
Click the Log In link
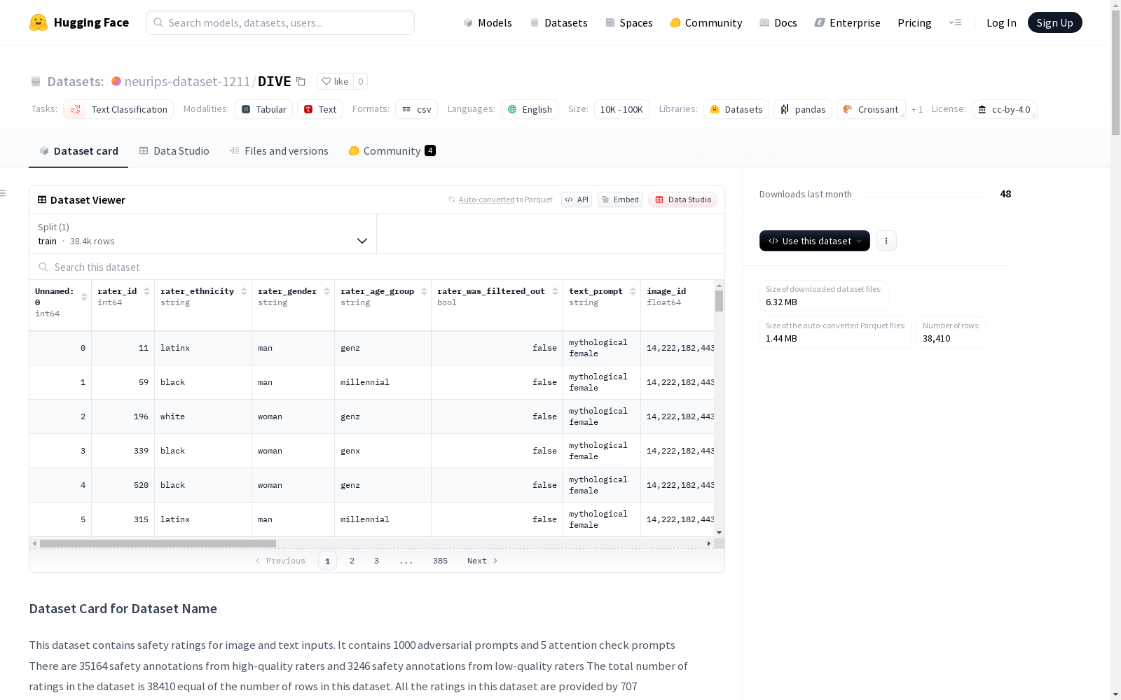[x=1001, y=22]
